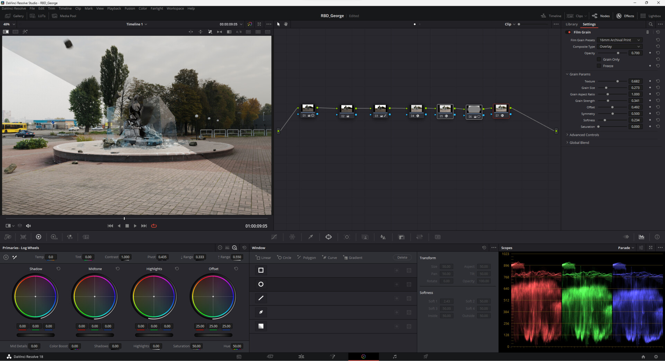Image resolution: width=665 pixels, height=361 pixels.
Task: Open the Lightbox view
Action: [651, 16]
